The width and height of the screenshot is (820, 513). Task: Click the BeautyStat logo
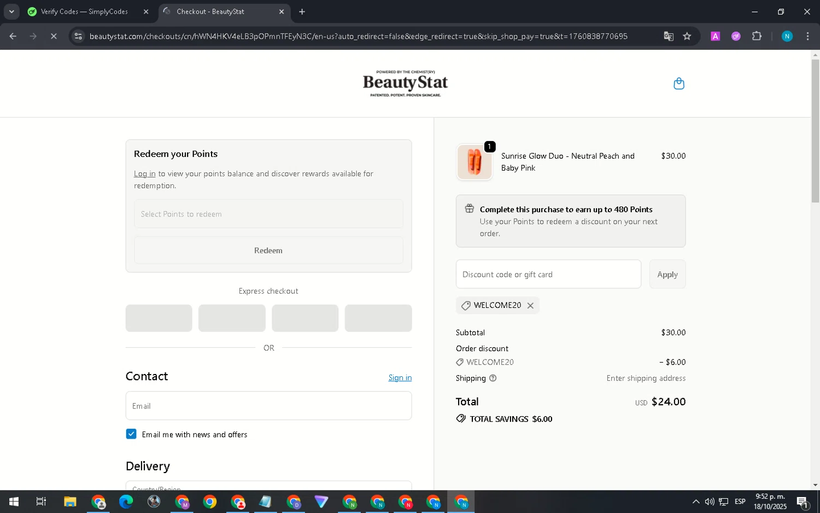point(405,83)
